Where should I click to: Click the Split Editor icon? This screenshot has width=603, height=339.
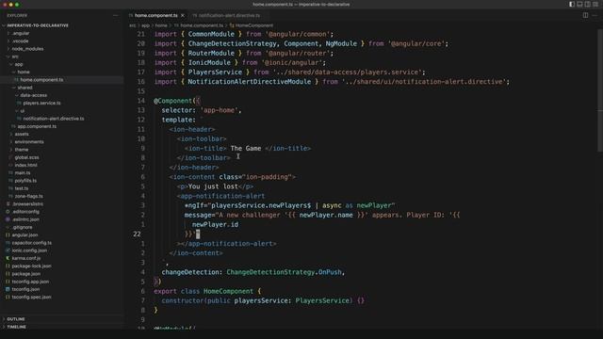[x=585, y=15]
